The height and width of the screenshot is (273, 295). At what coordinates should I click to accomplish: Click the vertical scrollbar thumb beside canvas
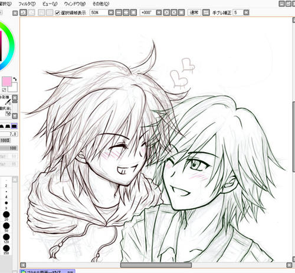tap(294, 137)
